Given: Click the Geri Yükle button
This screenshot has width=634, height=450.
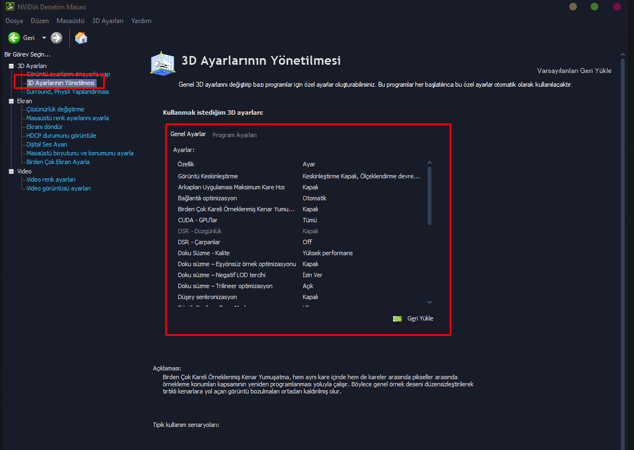Looking at the screenshot, I should pyautogui.click(x=413, y=319).
